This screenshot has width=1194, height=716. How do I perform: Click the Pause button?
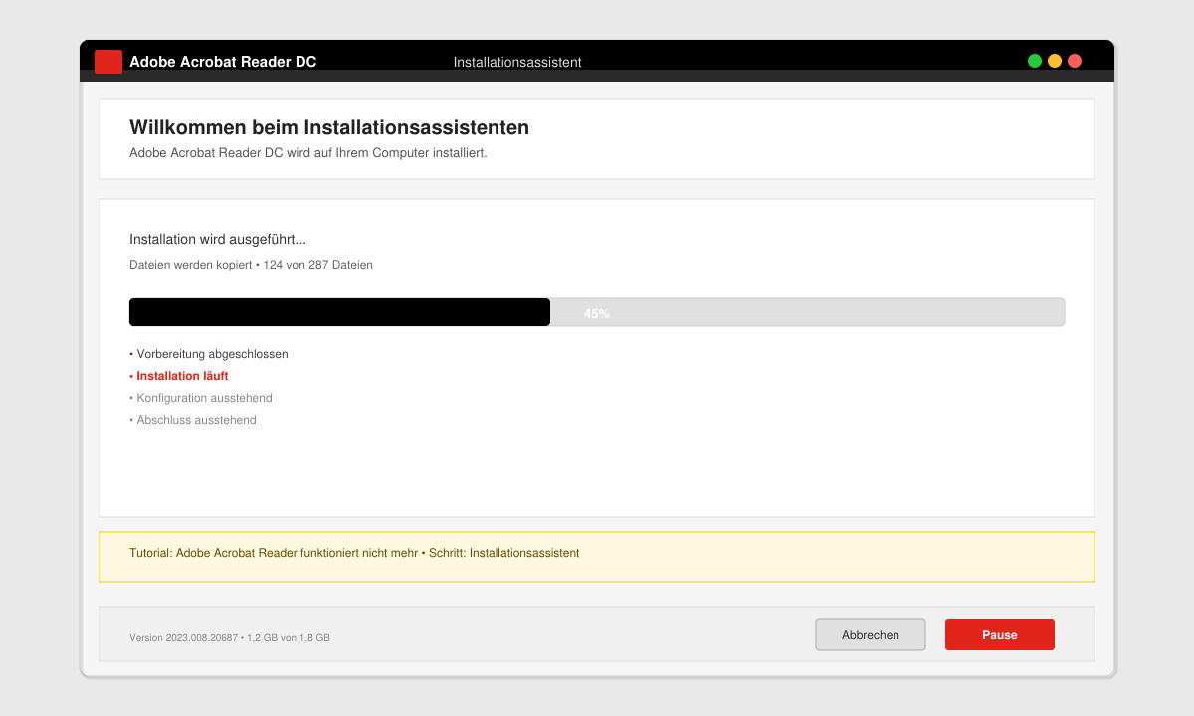pyautogui.click(x=1000, y=634)
